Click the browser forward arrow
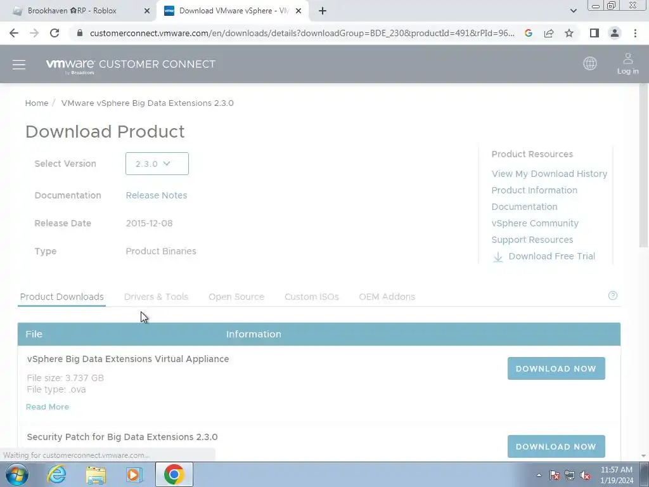Viewport: 649px width, 487px height. pos(34,33)
